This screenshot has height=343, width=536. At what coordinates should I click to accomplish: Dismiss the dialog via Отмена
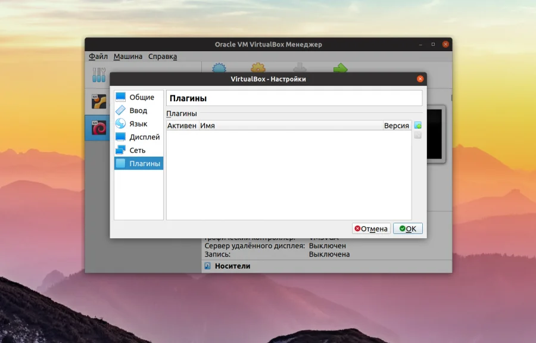pos(371,228)
